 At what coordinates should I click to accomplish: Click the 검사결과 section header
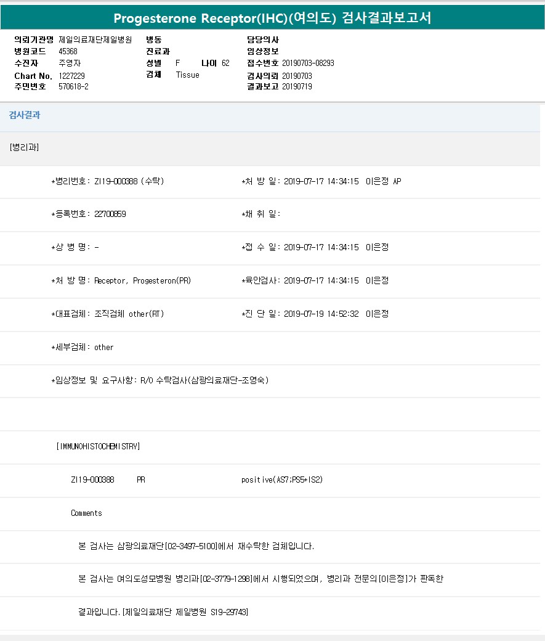pyautogui.click(x=25, y=115)
